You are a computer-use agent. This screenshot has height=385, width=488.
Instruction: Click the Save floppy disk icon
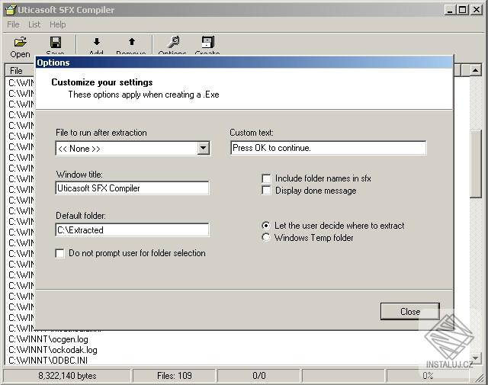(56, 43)
